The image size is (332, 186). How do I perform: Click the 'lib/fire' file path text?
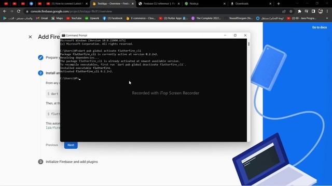click(53, 128)
